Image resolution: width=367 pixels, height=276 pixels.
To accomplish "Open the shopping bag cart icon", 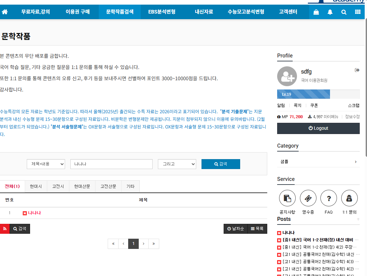I will [x=316, y=12].
